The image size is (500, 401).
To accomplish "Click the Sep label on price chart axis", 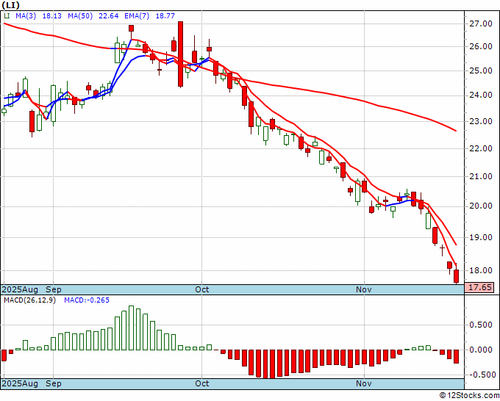I will click(x=53, y=289).
